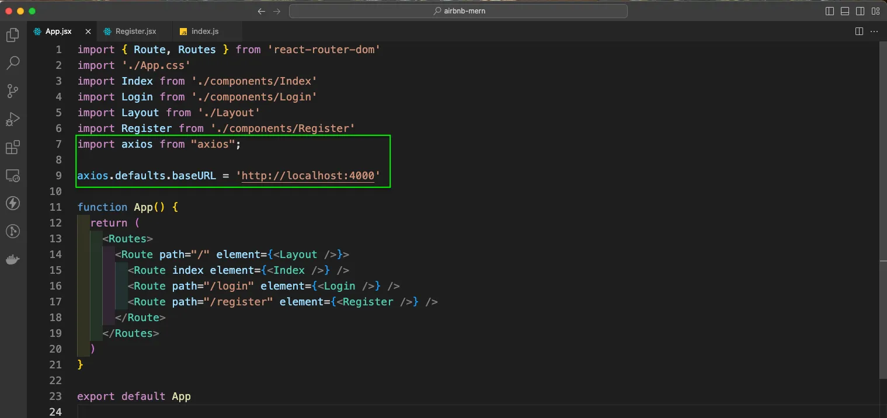Screen dimensions: 887x418
Task: Follow the http://localhost:4000 link
Action: pyautogui.click(x=308, y=176)
